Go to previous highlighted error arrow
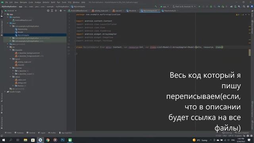 tap(246, 15)
